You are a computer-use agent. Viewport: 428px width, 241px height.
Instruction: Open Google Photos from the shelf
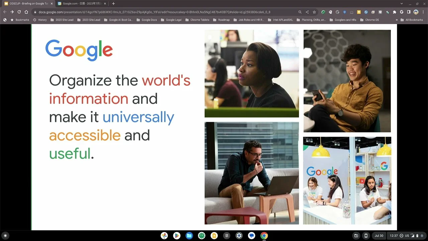[x=164, y=236]
